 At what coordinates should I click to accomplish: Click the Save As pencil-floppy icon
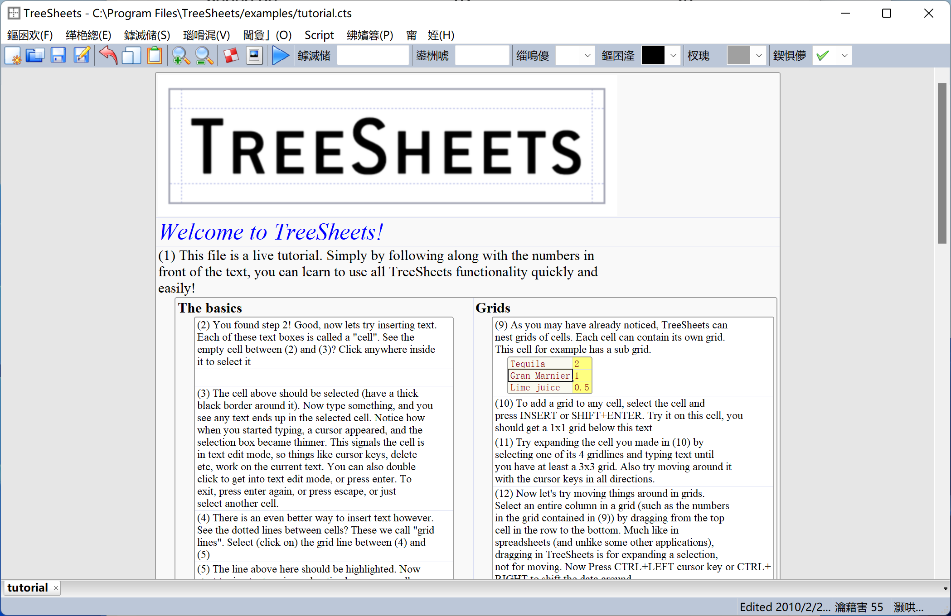(x=82, y=56)
